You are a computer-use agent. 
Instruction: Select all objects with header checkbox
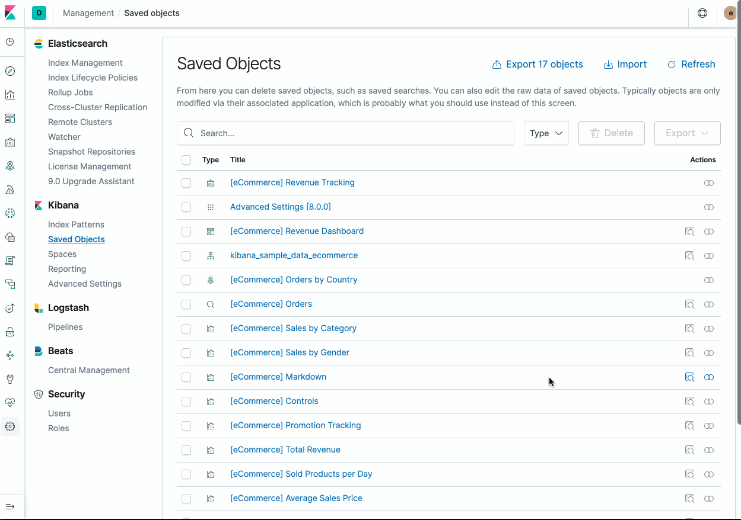(x=186, y=160)
